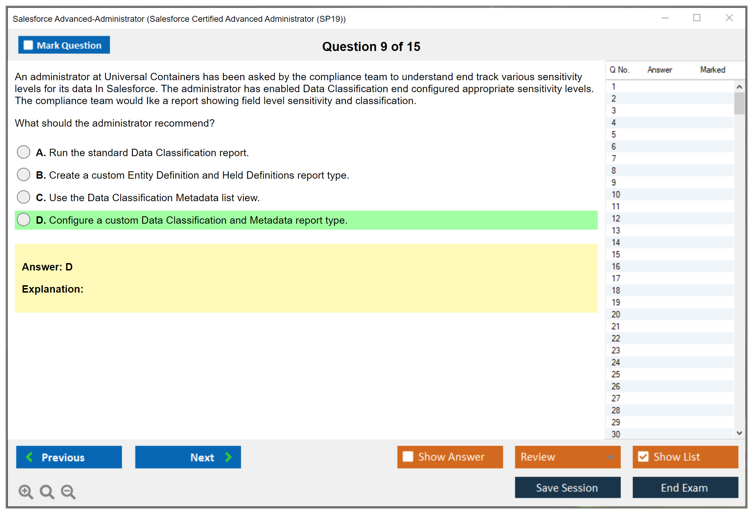Screen dimensions: 756x517
Task: Click the zoom in magnifier icon
Action: (x=26, y=491)
